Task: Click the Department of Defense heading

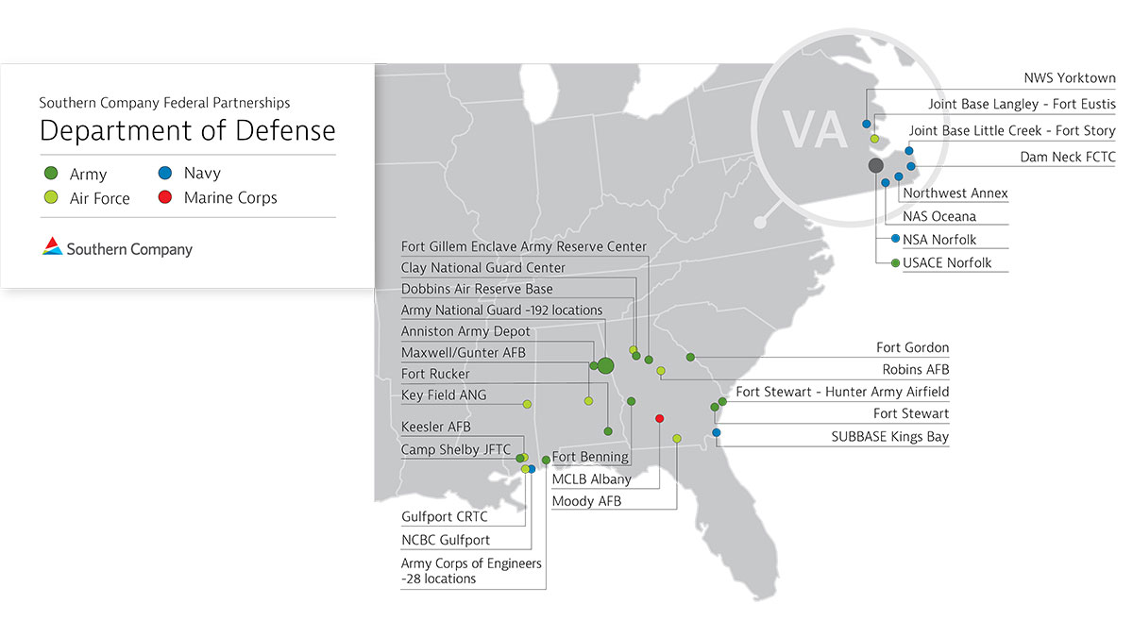Action: (187, 130)
